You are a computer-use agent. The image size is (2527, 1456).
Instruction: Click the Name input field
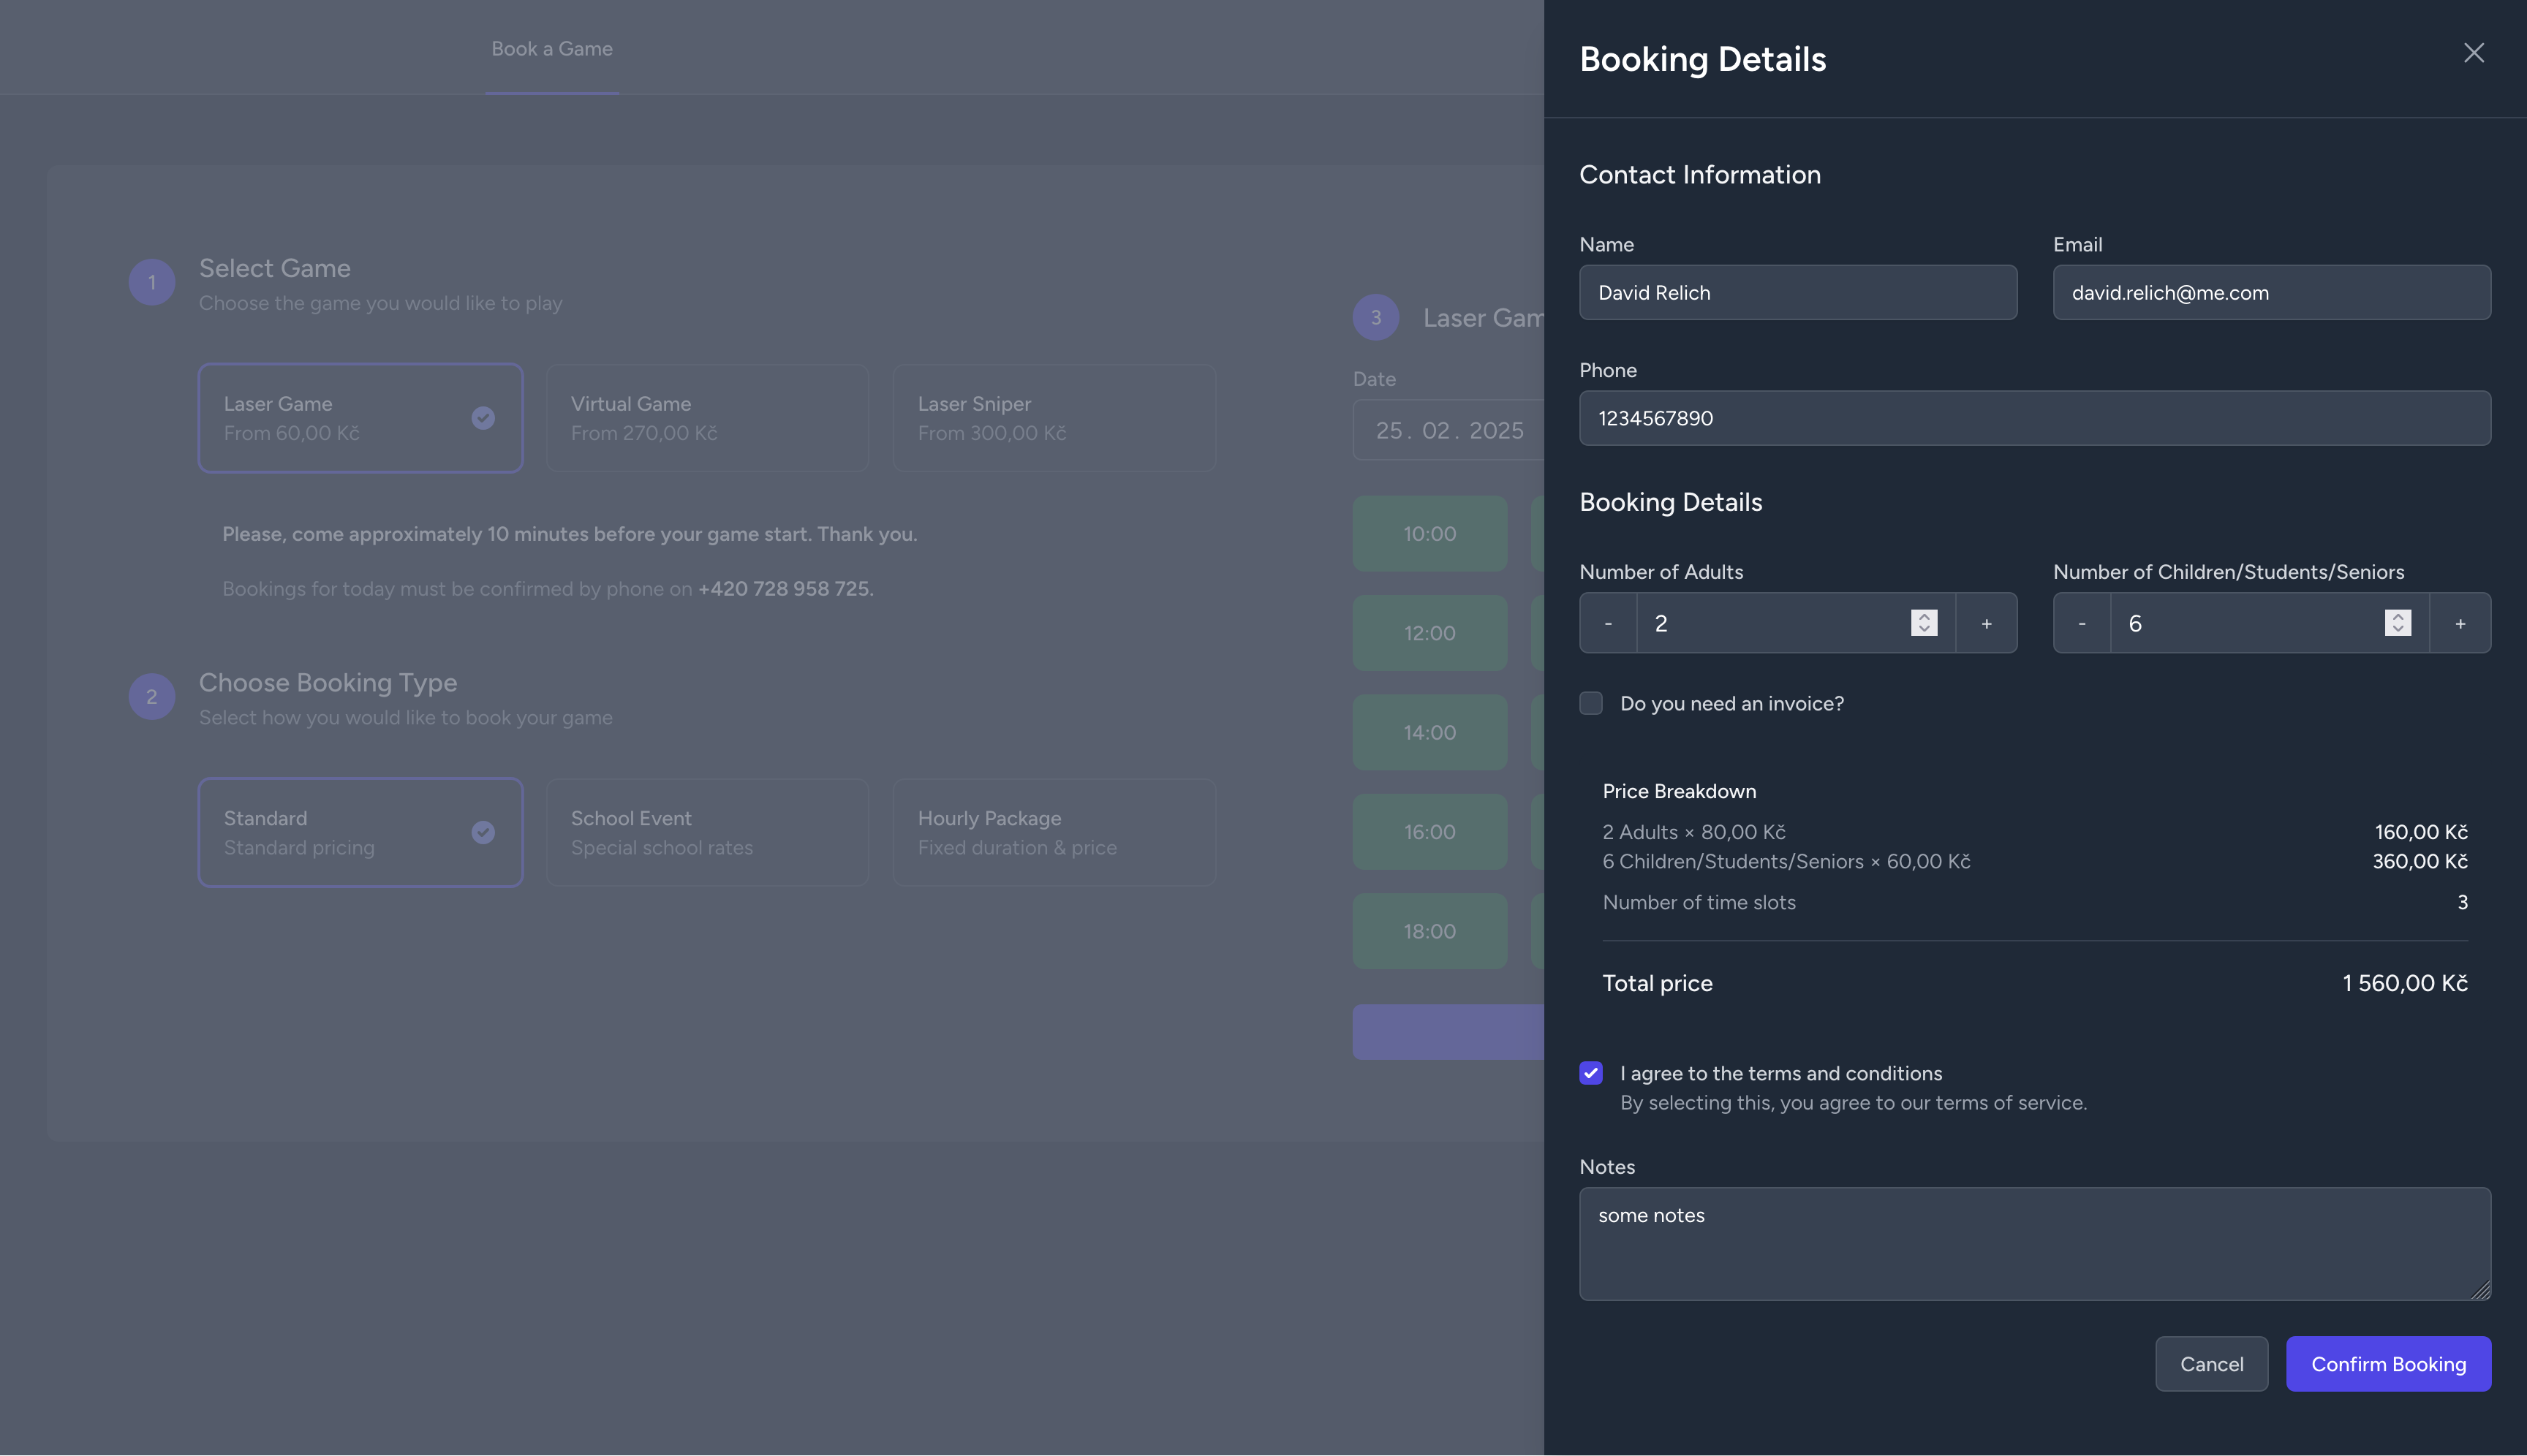[x=1798, y=292]
